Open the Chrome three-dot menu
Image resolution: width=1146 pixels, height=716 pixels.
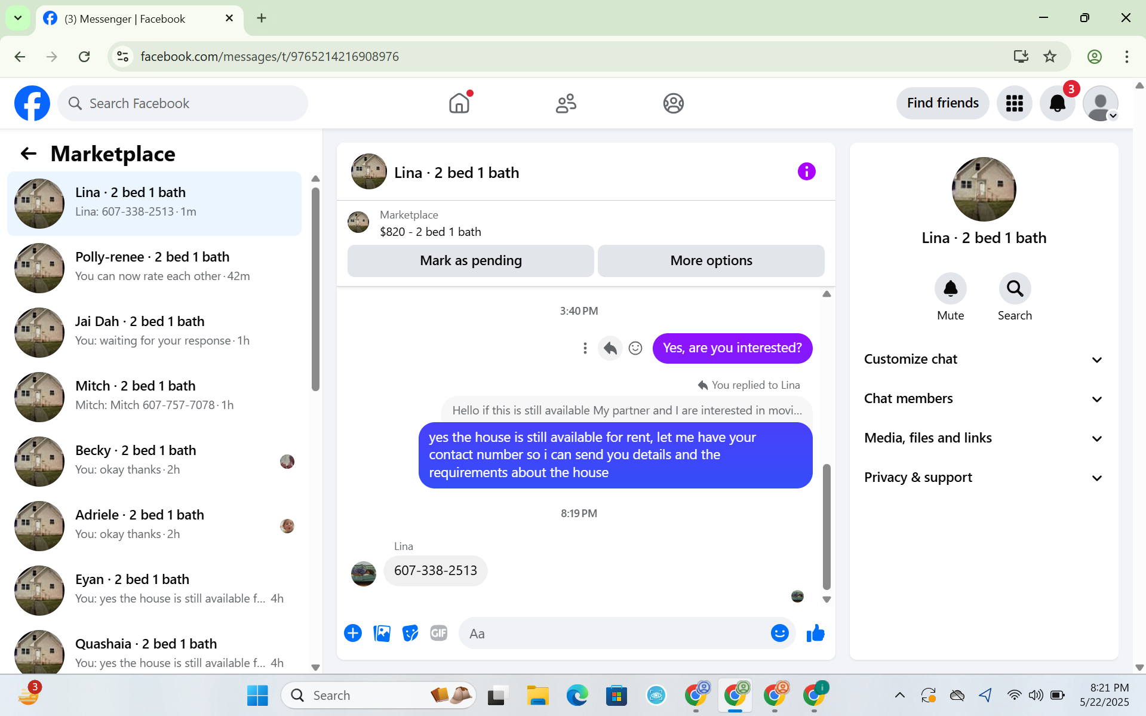click(1126, 57)
